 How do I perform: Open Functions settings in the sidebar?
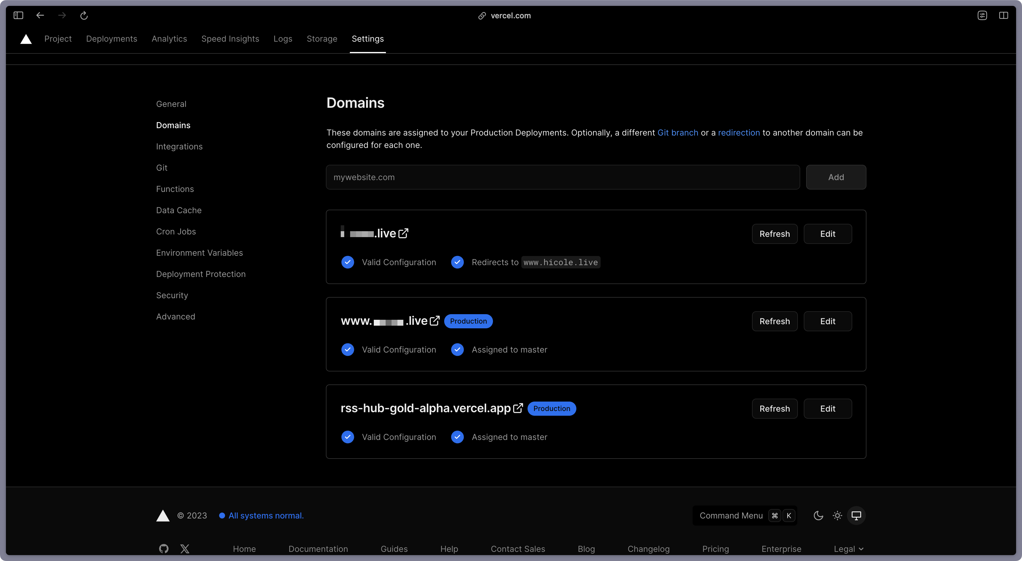pos(175,189)
